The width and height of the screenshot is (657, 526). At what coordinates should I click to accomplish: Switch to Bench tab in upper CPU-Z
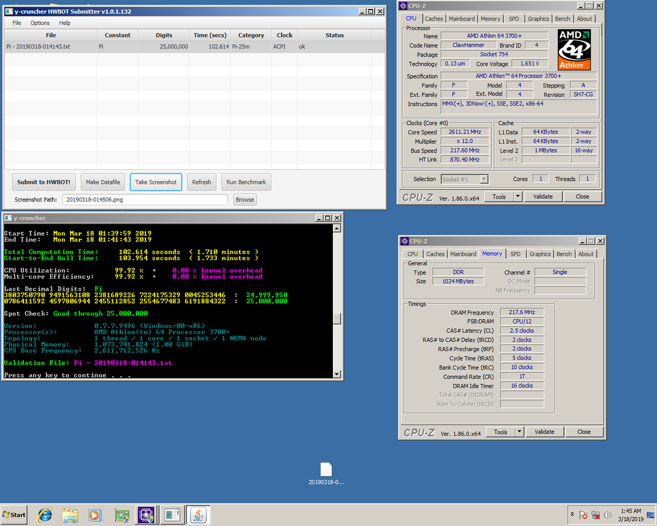pos(563,19)
